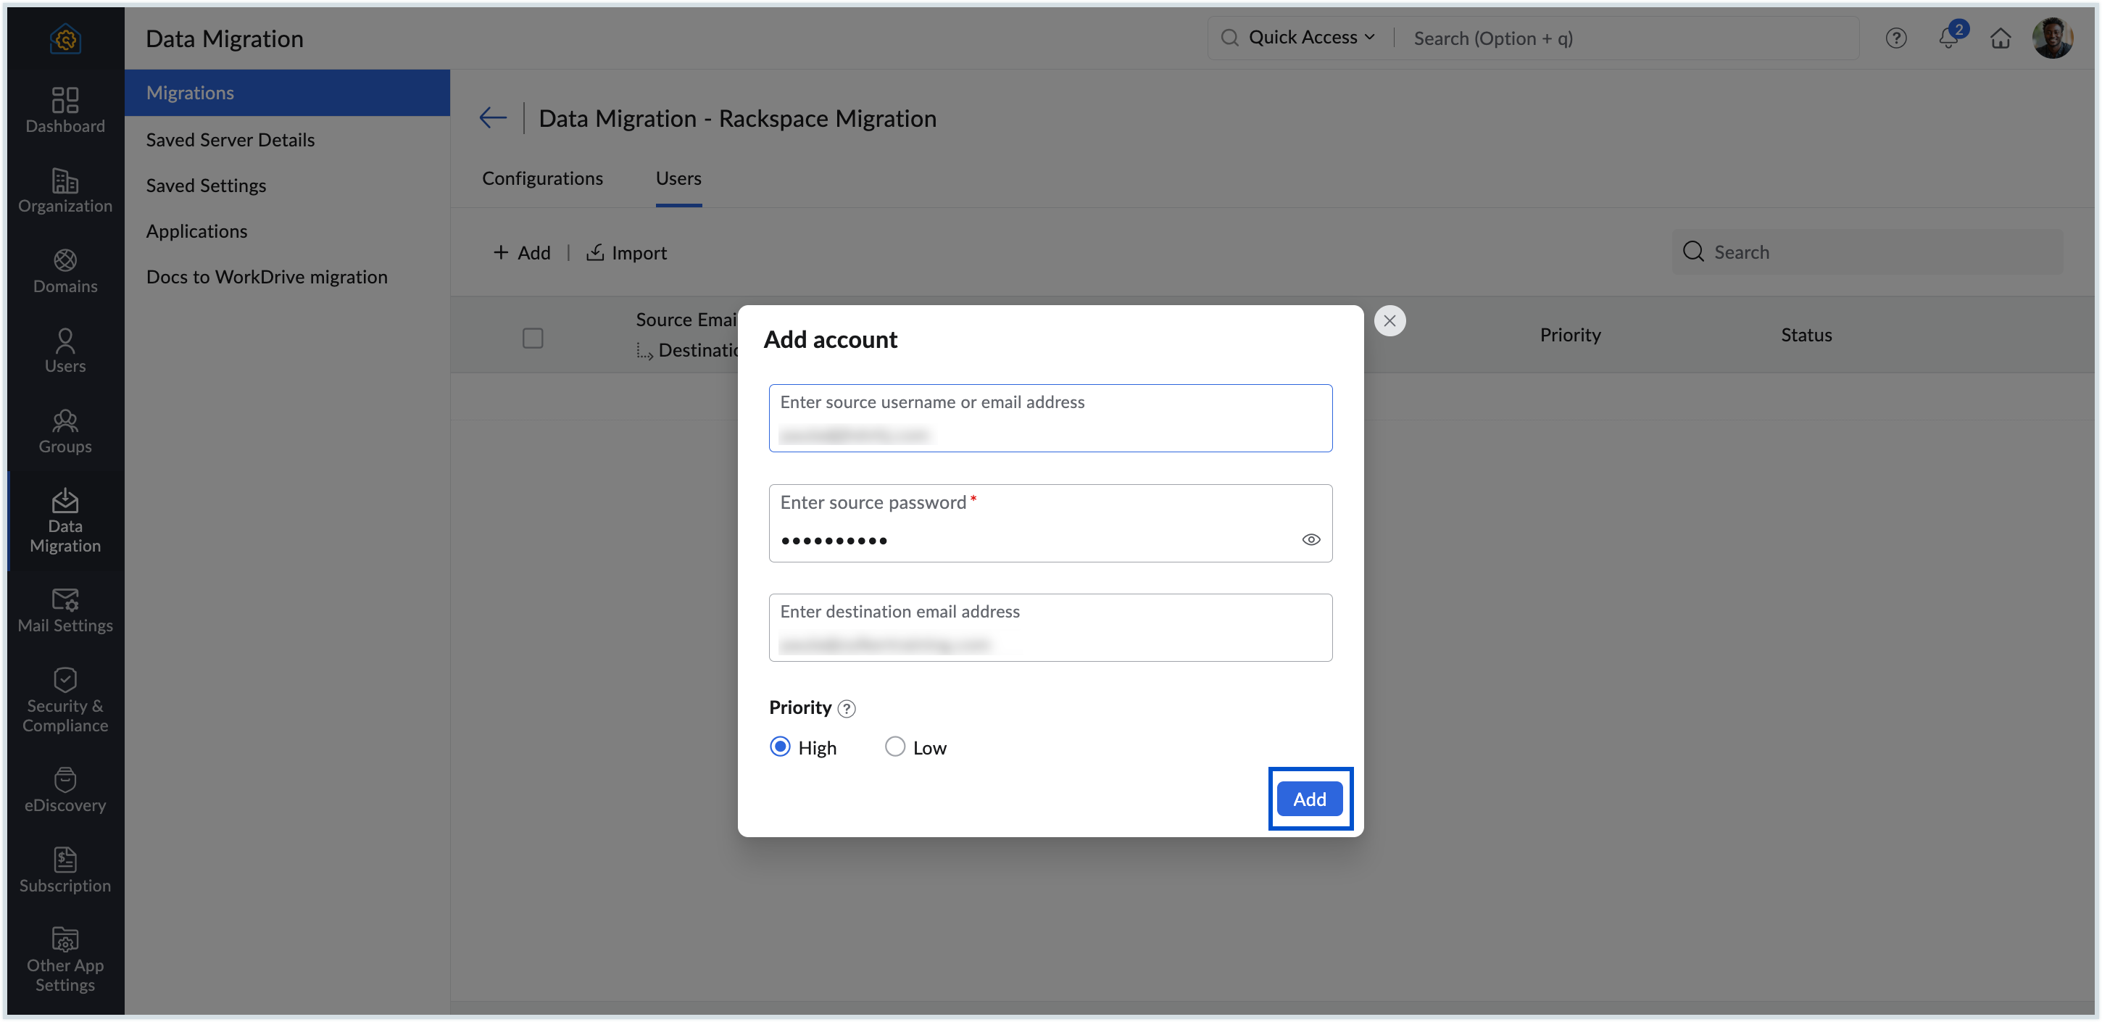Open Saved Settings from the migration menu

coord(206,186)
